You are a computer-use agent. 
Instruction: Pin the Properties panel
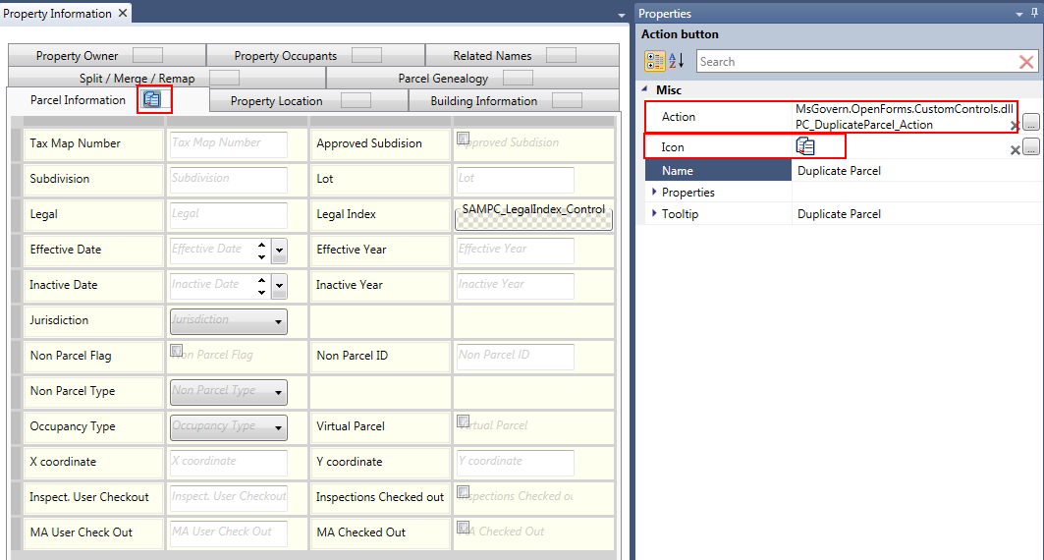tap(1035, 14)
